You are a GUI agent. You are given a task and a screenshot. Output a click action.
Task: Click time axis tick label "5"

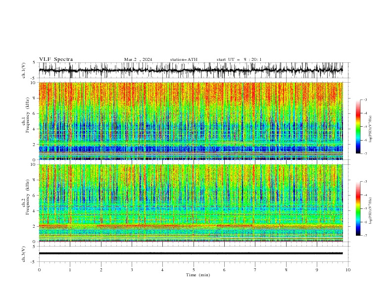pyautogui.click(x=194, y=270)
